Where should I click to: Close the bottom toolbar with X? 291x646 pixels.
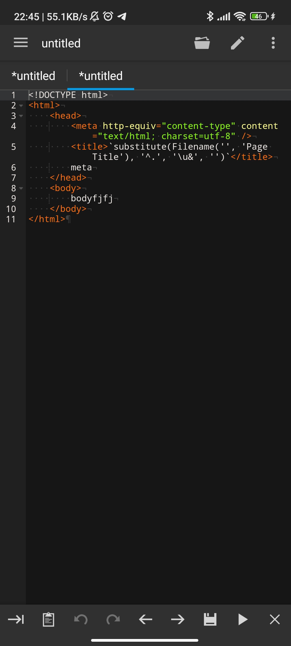pos(275,619)
